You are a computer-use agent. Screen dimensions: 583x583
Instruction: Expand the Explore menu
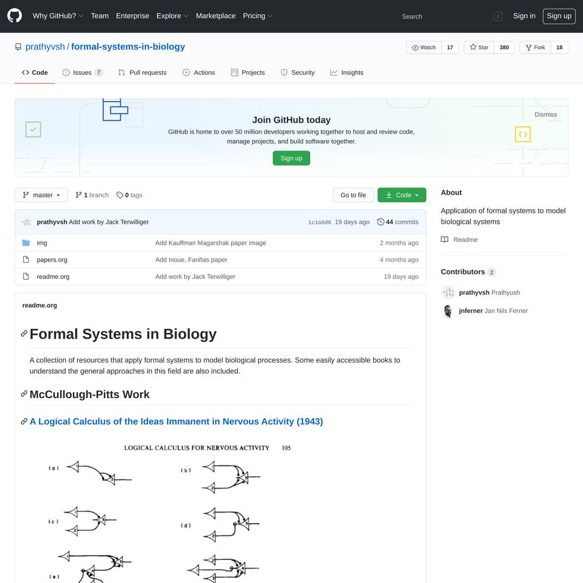[172, 16]
